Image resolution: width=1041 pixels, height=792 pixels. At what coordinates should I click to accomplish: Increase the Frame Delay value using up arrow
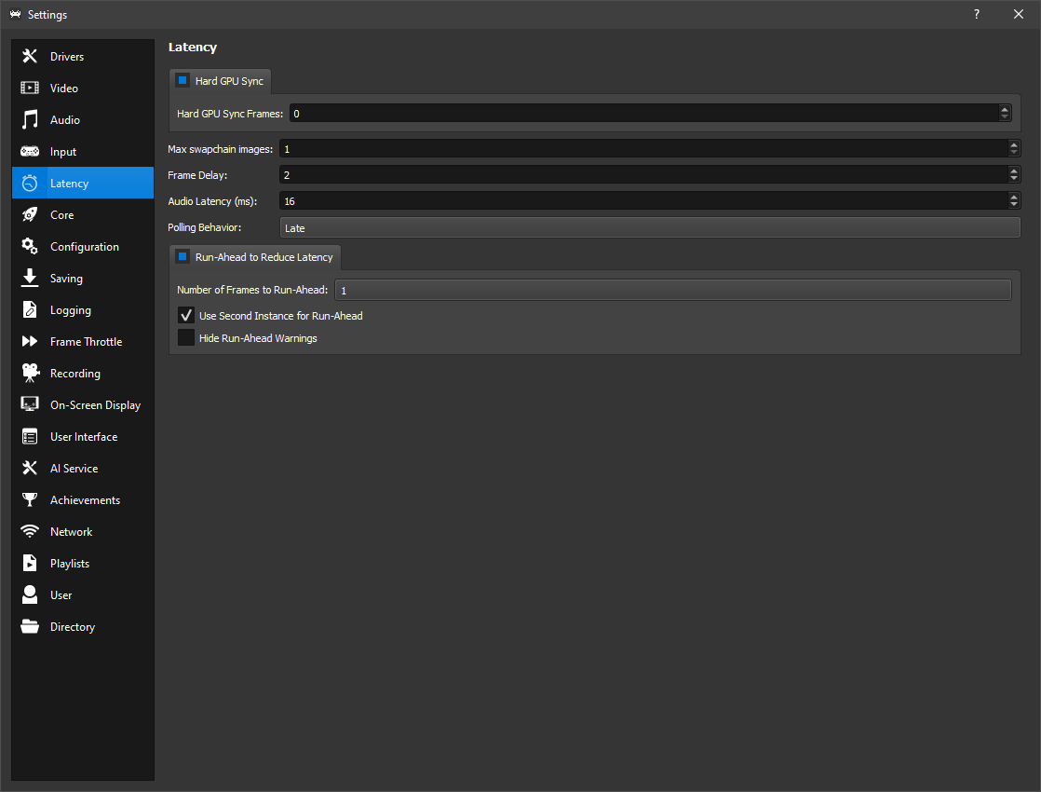[x=1013, y=171]
